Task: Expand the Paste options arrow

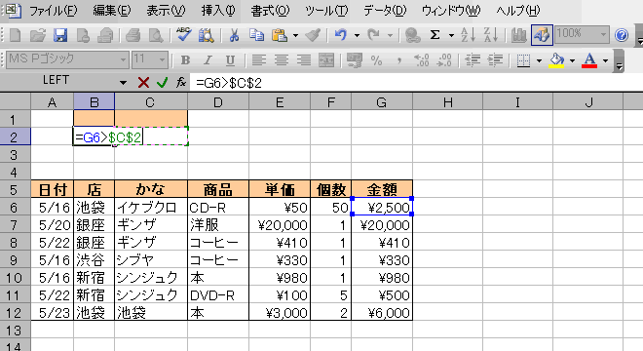Action: (x=295, y=36)
